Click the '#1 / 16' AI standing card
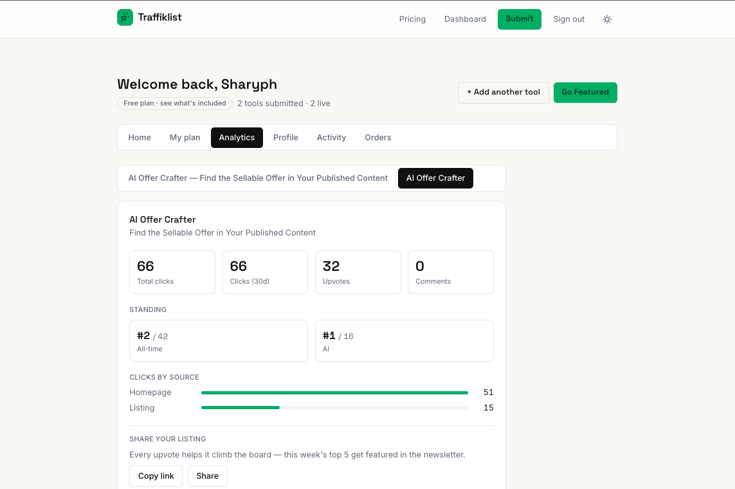Screen dimensions: 735x489 point(404,341)
